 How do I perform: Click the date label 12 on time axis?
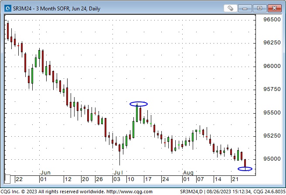coord(68,179)
